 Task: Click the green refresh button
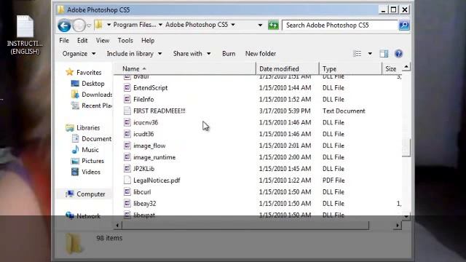273,25
